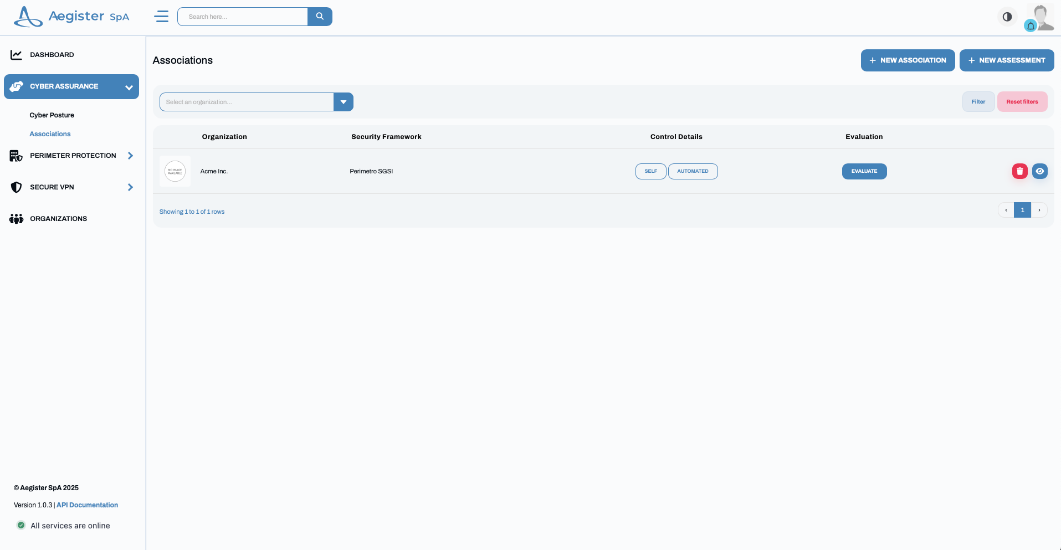Click the Security Framework column header
This screenshot has width=1061, height=550.
tap(386, 137)
